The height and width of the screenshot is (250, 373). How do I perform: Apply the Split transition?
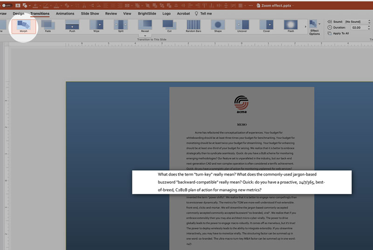pyautogui.click(x=121, y=26)
